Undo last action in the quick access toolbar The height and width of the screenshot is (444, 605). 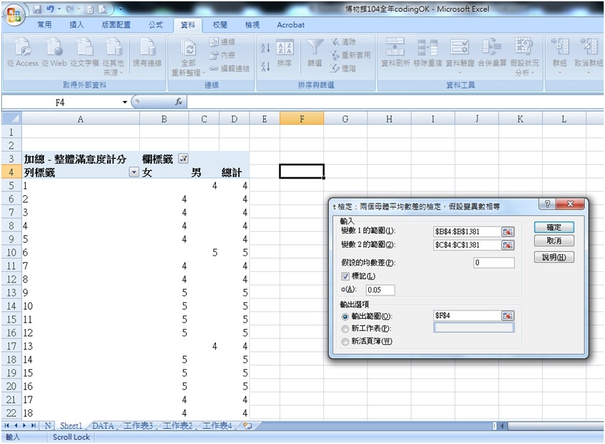coord(50,9)
